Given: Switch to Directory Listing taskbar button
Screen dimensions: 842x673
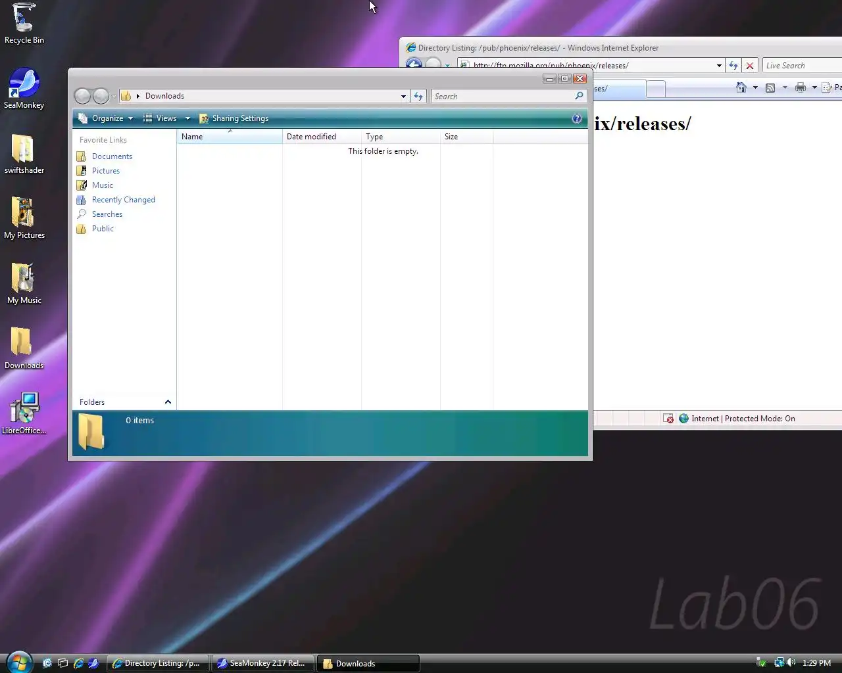Looking at the screenshot, I should (x=158, y=663).
